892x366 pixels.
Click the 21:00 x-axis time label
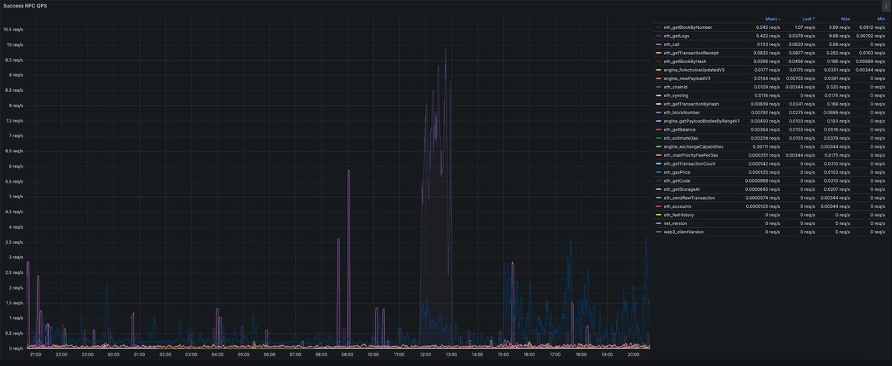tap(35, 354)
